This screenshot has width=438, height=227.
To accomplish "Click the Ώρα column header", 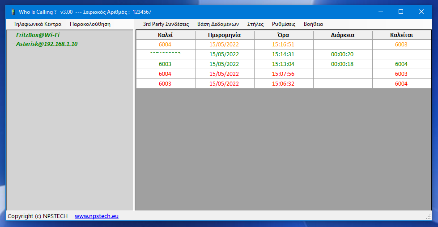I will coord(283,35).
